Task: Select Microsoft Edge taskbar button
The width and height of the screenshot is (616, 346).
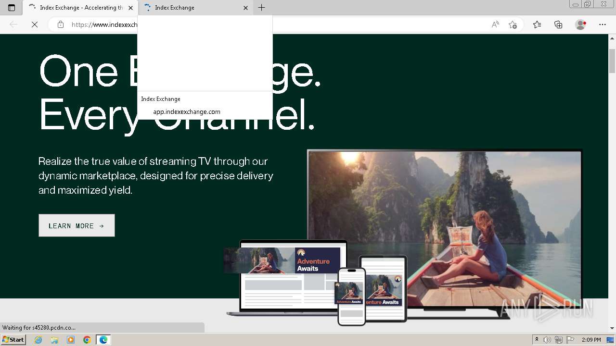Action: (103, 340)
